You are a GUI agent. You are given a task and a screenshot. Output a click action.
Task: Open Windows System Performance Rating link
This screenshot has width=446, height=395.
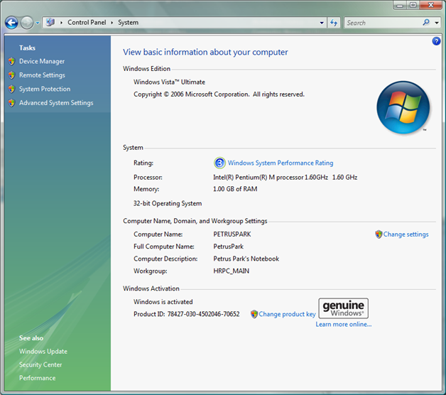[x=281, y=163]
